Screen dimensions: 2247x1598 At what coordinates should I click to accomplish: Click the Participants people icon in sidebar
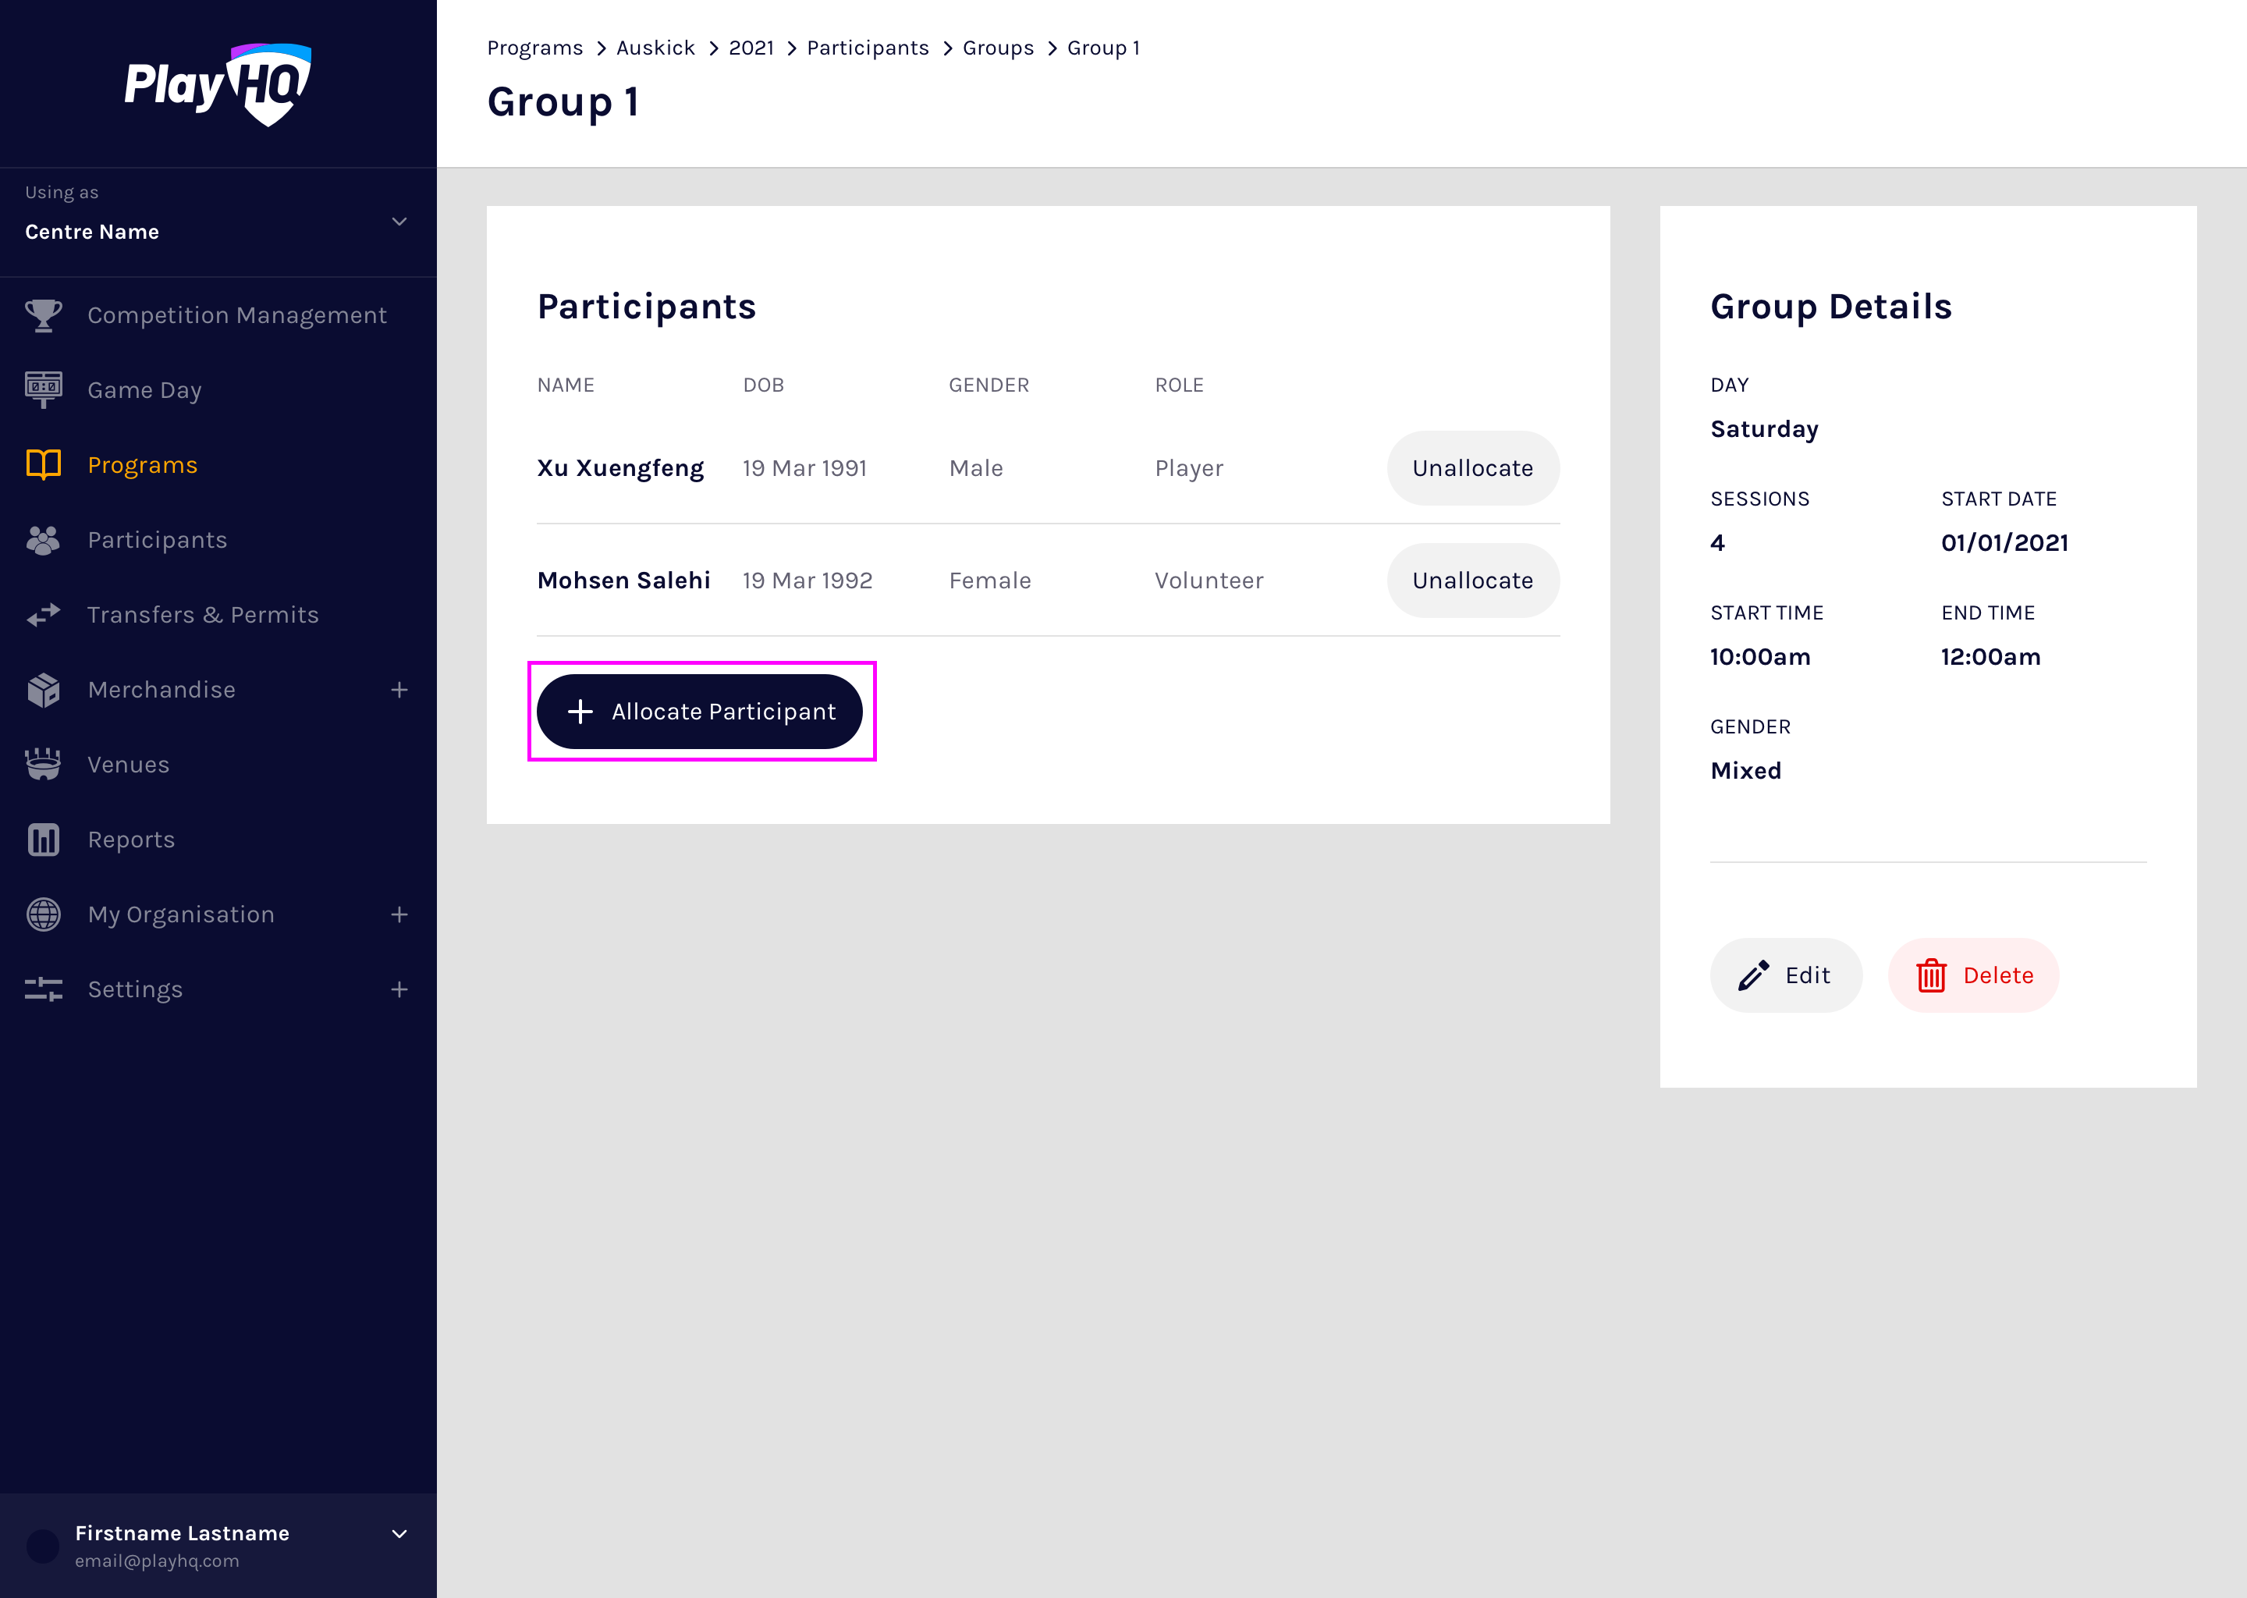[x=43, y=540]
